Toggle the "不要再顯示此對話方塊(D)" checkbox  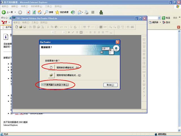(42, 85)
